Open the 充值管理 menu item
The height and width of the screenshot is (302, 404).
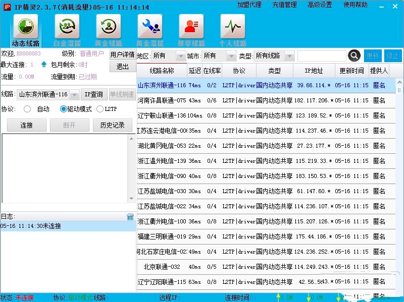click(x=285, y=5)
